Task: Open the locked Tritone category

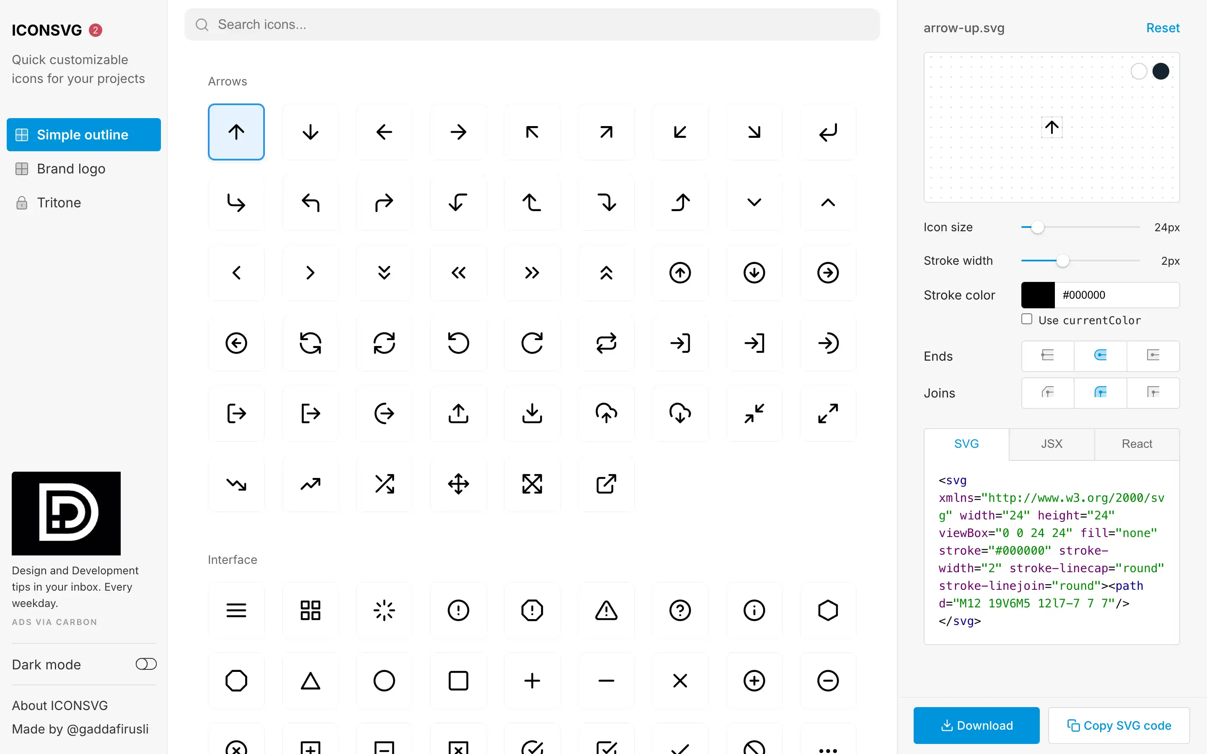Action: (x=84, y=202)
